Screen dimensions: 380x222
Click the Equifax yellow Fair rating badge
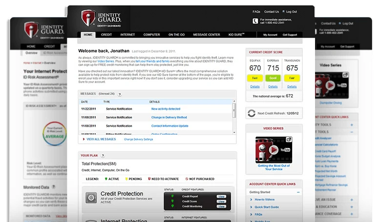pyautogui.click(x=255, y=78)
